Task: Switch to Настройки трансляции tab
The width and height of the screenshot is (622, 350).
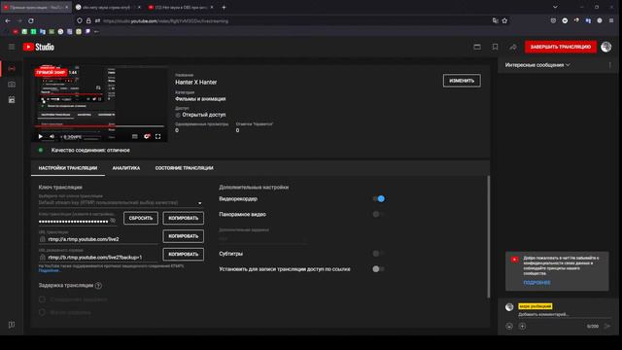Action: [x=68, y=168]
